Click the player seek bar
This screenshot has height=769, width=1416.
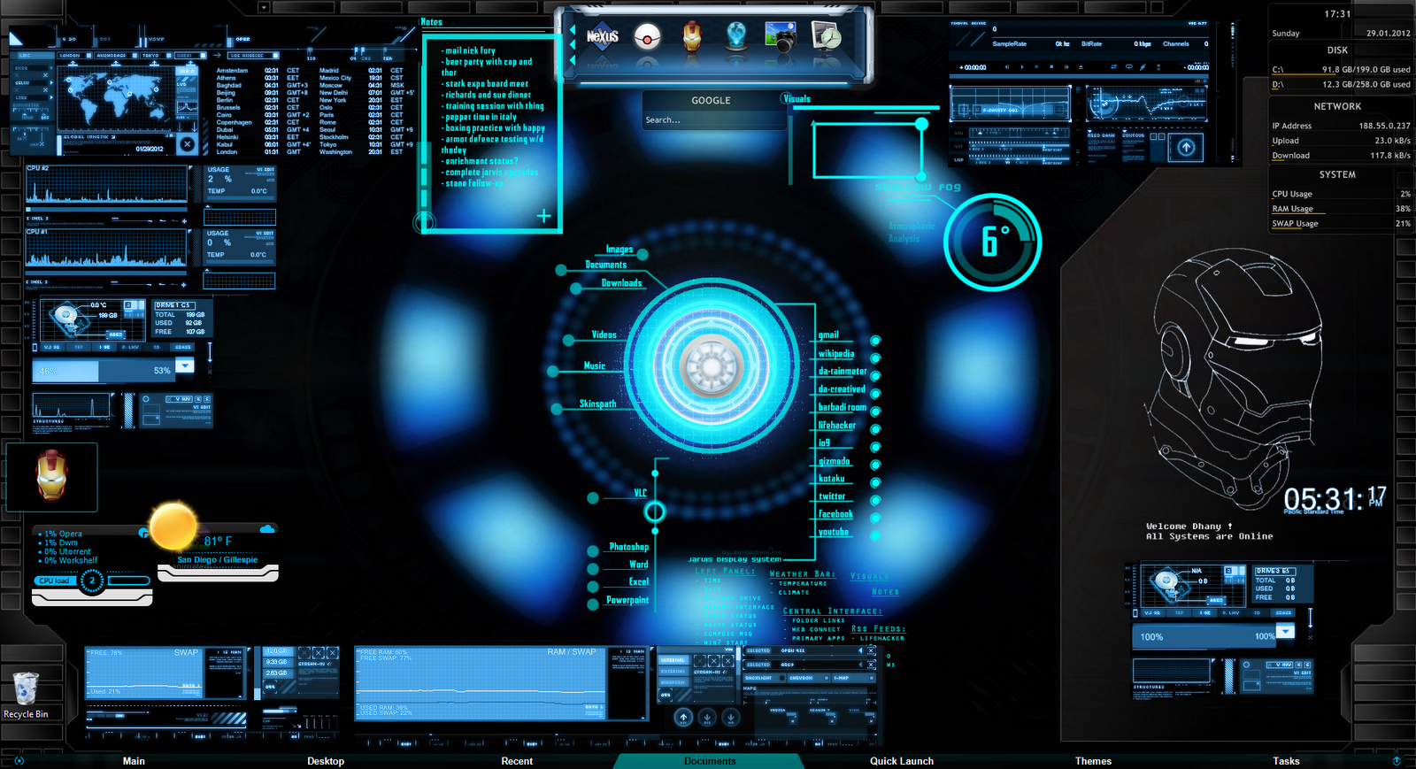click(1080, 76)
